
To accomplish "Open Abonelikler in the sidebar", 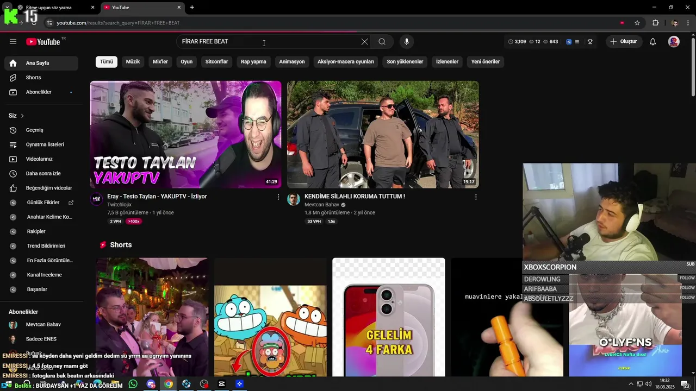I will pyautogui.click(x=41, y=92).
